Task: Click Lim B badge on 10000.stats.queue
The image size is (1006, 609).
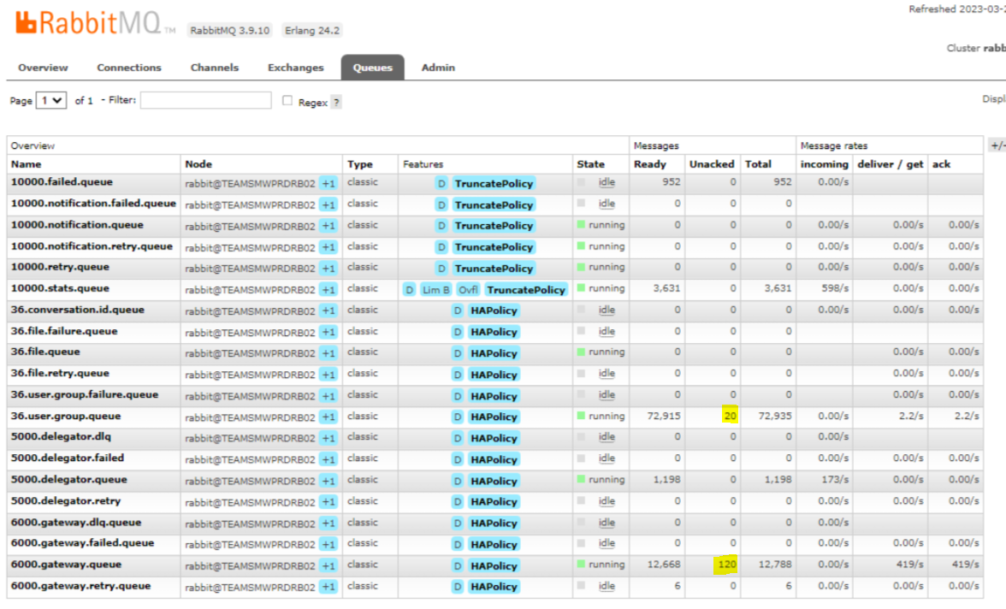Action: pos(435,290)
